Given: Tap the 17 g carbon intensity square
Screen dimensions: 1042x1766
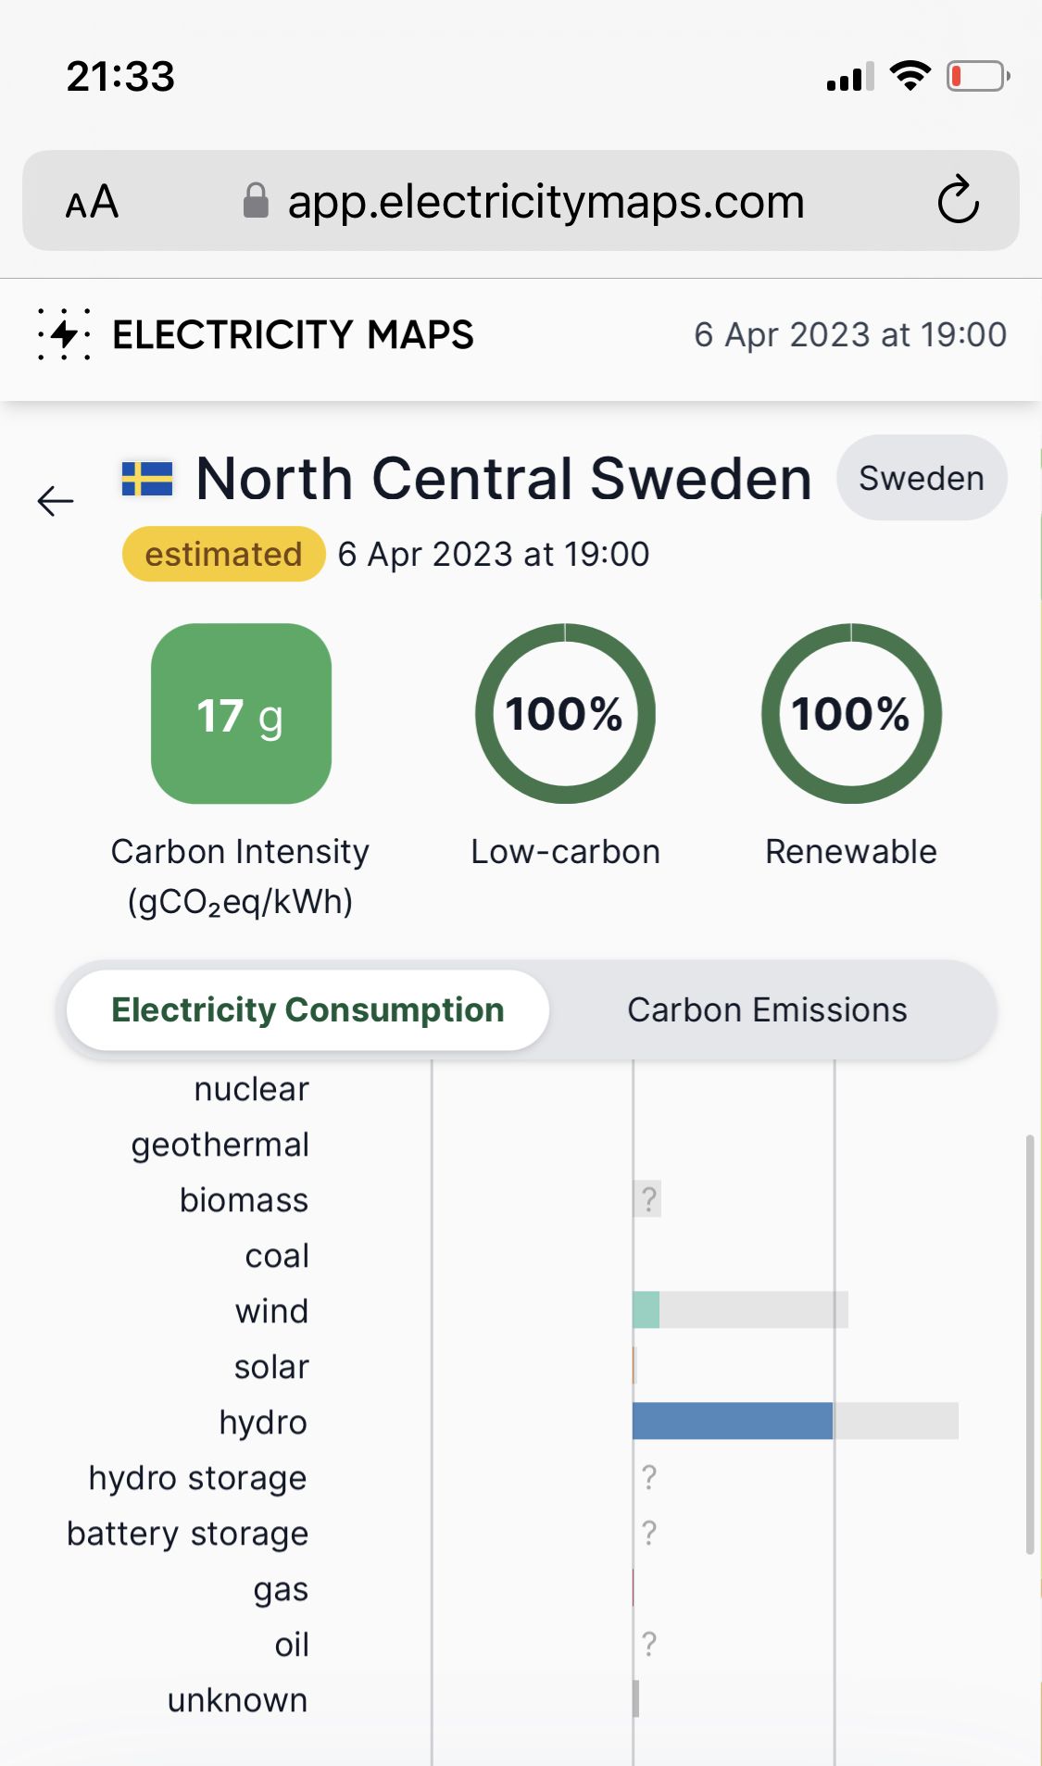Looking at the screenshot, I should click(241, 713).
